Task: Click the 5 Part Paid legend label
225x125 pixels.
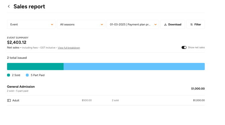Action: [x=38, y=75]
